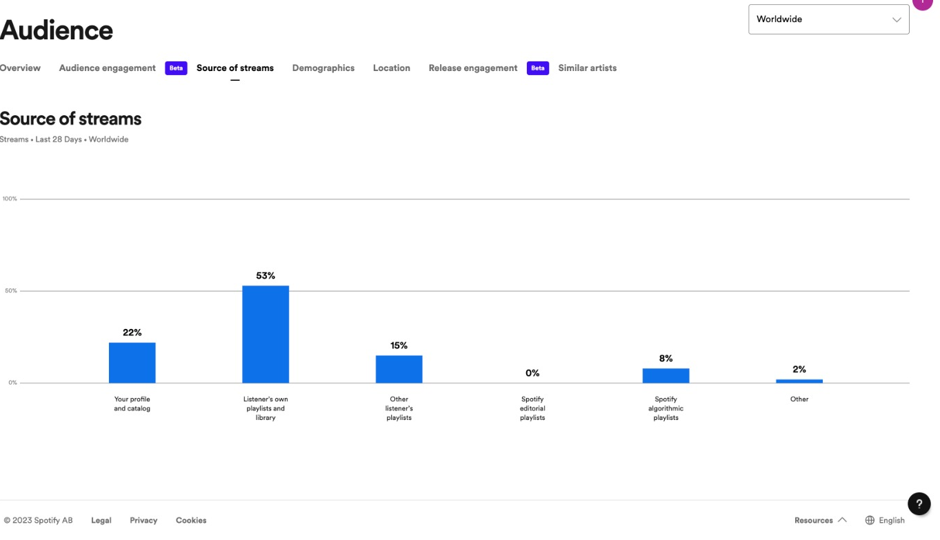View the Similar artists tab
The height and width of the screenshot is (540, 940).
click(588, 68)
